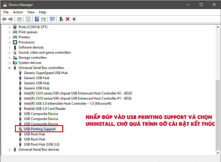Click Show/Hide Action Pane toolbar icon
Image resolution: width=221 pixels, height=162 pixels.
44,19
